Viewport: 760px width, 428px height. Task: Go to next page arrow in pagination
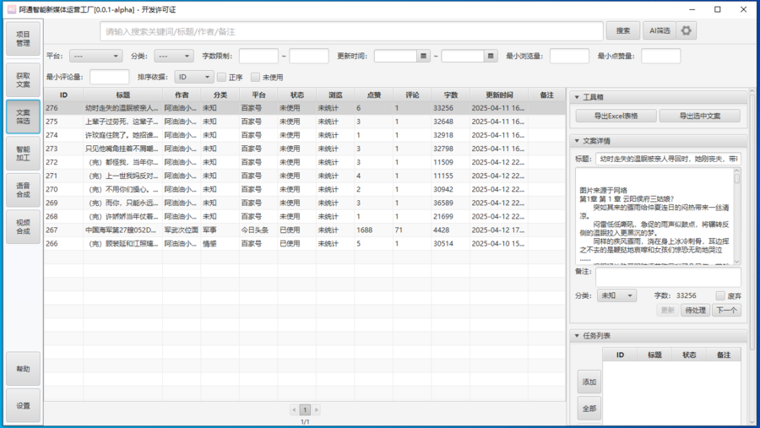click(x=317, y=410)
